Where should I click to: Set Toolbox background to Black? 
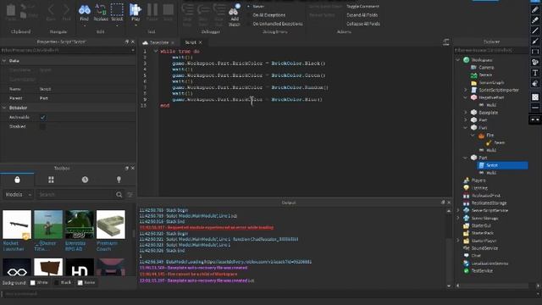click(63, 282)
